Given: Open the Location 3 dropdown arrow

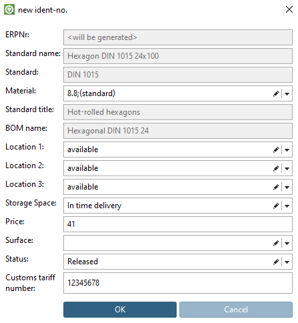Looking at the screenshot, I should pyautogui.click(x=287, y=188).
